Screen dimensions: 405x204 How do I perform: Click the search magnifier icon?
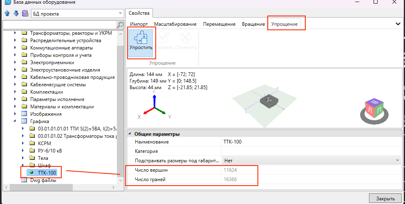click(120, 25)
